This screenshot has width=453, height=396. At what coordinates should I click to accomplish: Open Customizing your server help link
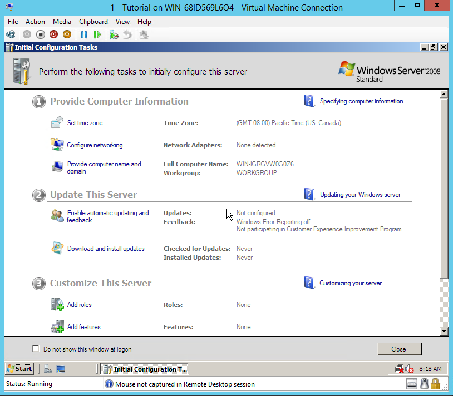[x=351, y=283]
